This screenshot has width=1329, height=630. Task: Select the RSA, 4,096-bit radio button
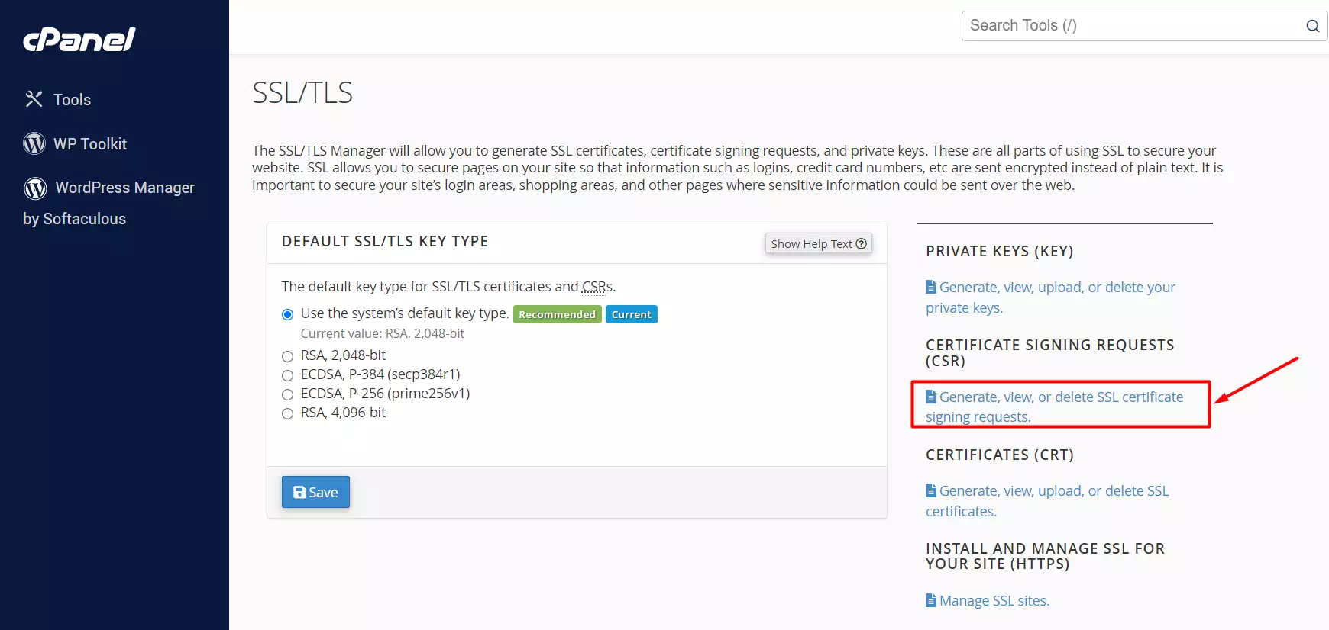tap(288, 413)
